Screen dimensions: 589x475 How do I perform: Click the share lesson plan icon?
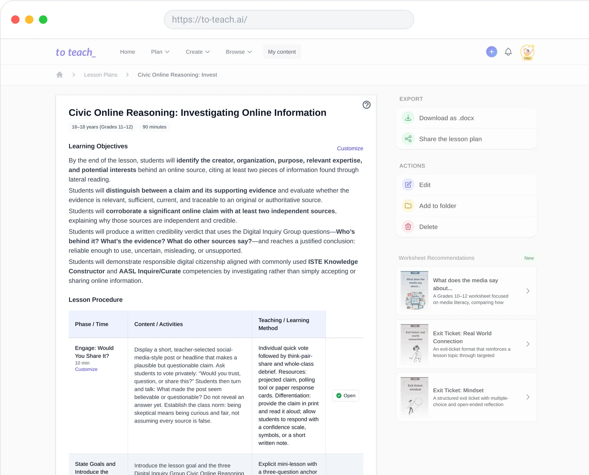408,139
